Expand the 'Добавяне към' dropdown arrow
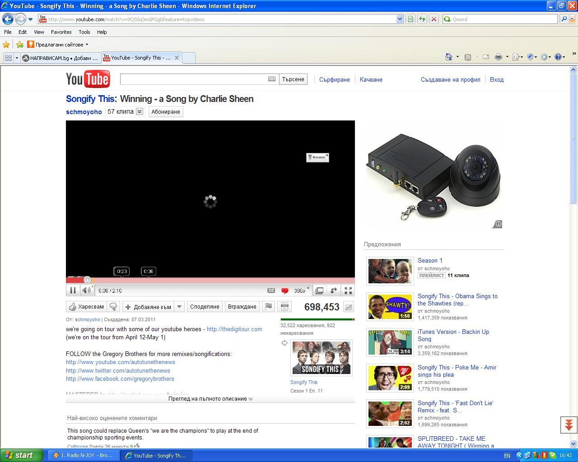The height and width of the screenshot is (462, 578). coord(179,307)
